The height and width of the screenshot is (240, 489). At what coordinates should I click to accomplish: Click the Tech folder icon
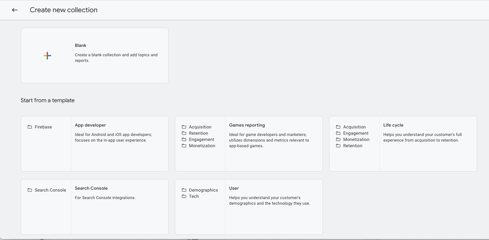[184, 196]
